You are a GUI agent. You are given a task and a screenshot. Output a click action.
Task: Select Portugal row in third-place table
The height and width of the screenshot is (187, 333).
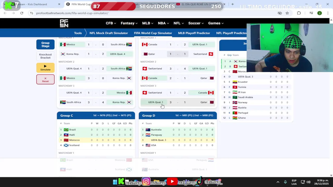coord(256,113)
